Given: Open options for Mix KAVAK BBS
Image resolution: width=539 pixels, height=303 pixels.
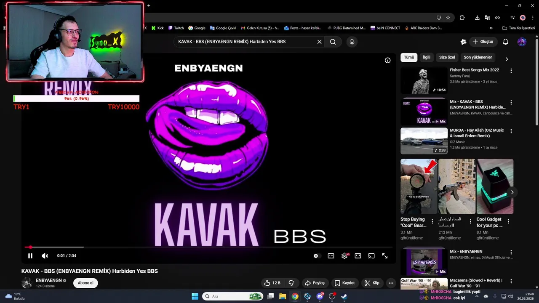Looking at the screenshot, I should (x=511, y=103).
